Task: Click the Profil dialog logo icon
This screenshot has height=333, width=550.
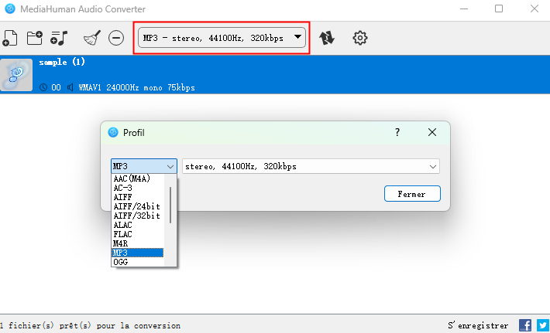Action: point(113,132)
